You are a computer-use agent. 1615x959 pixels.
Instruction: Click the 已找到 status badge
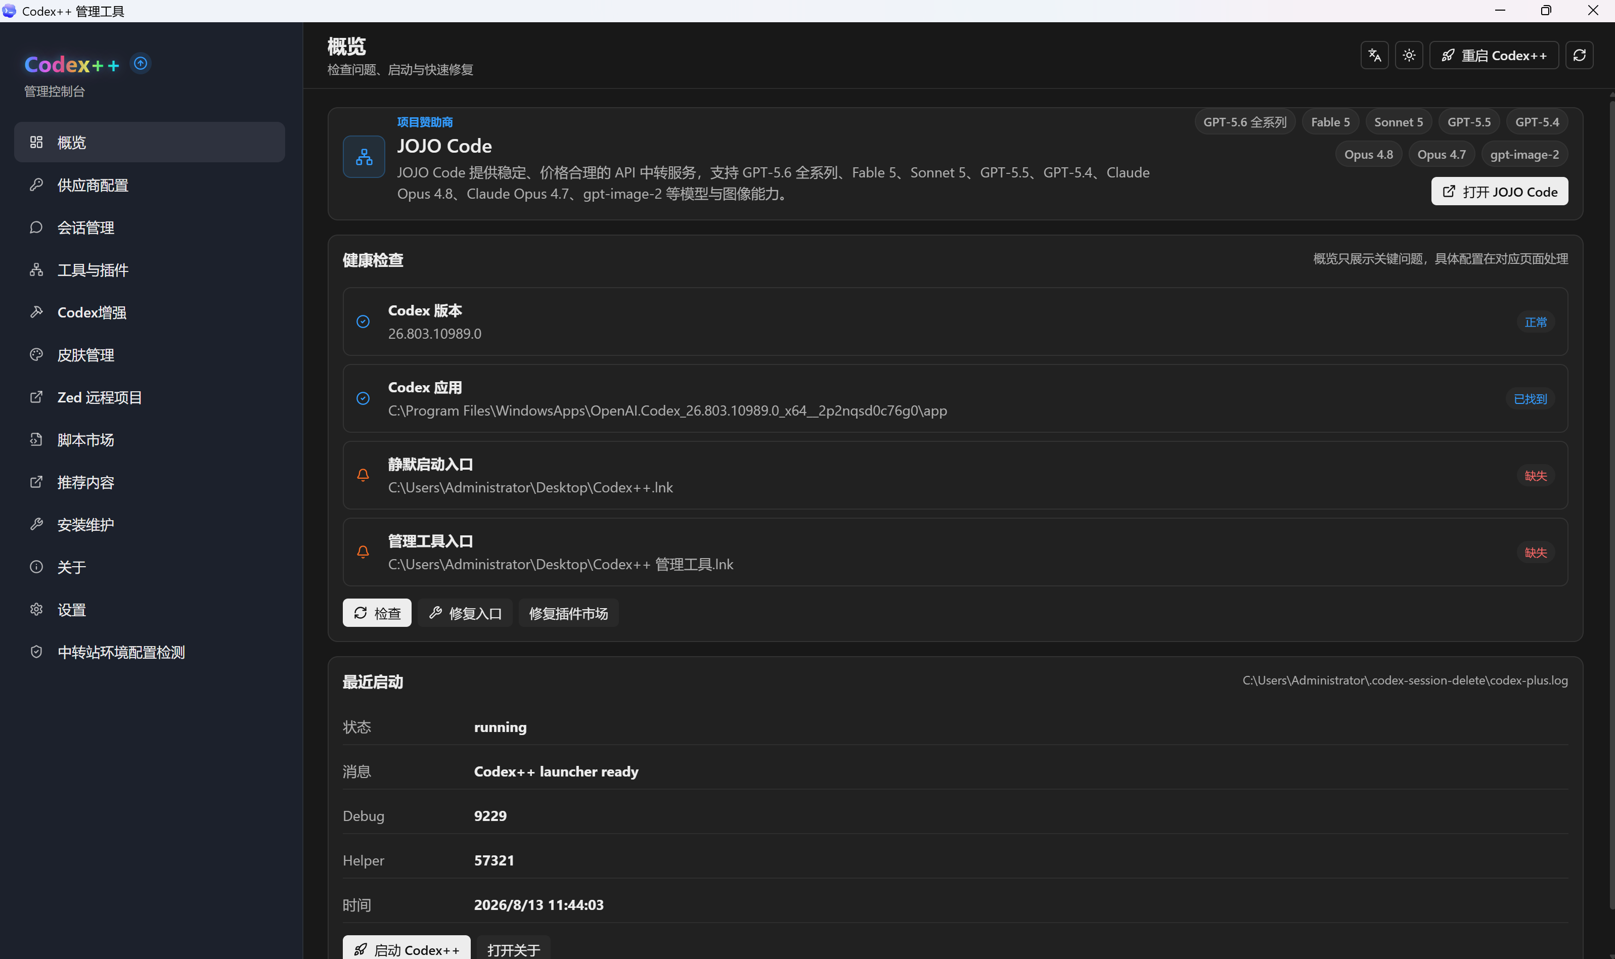pos(1531,399)
